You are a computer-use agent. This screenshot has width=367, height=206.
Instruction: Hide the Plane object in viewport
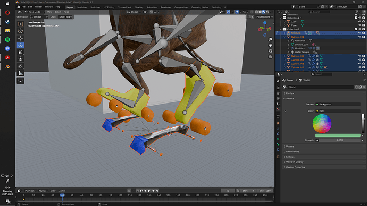click(360, 25)
